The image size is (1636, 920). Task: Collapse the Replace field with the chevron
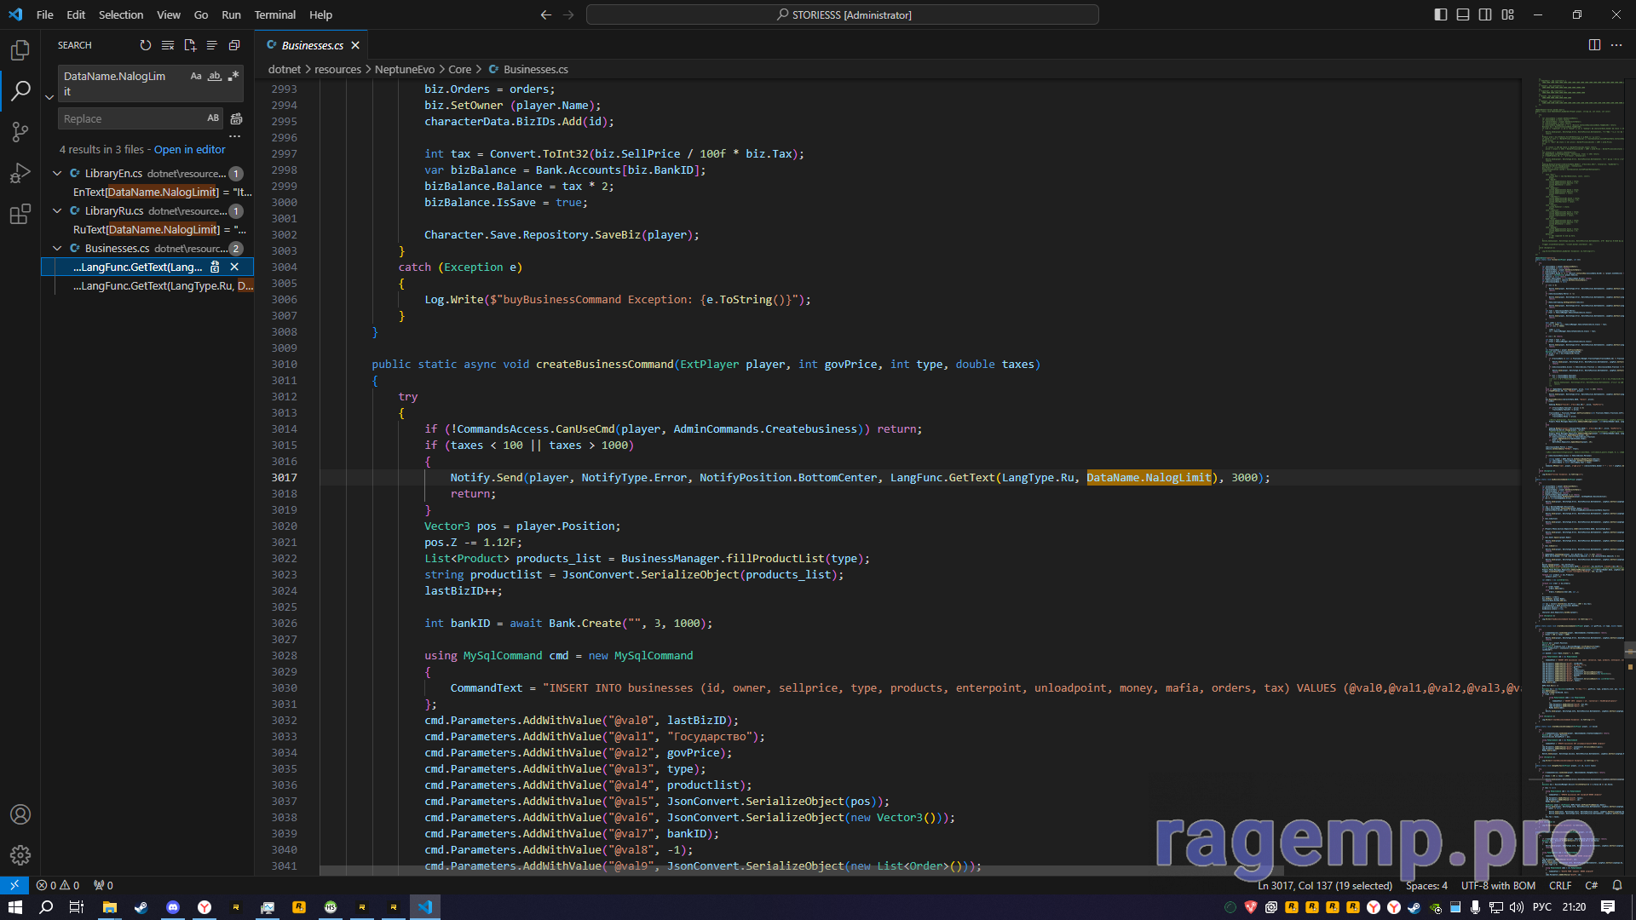[x=49, y=97]
